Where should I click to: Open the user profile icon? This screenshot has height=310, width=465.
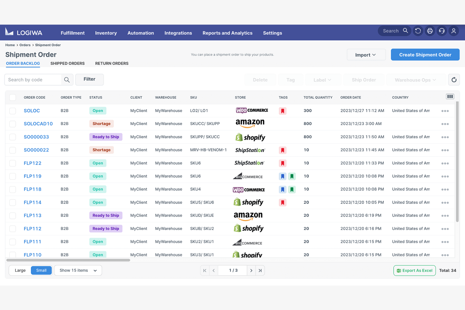453,31
